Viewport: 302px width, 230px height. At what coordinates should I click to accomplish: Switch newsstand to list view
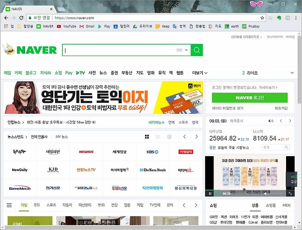click(158, 137)
